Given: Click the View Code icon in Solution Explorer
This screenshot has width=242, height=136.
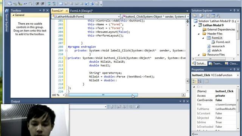Looking at the screenshot, I should click(x=208, y=16).
